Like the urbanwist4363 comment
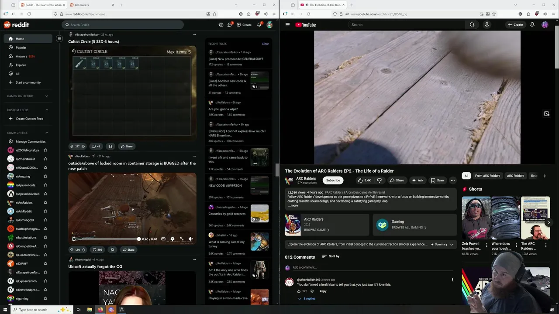 click(x=299, y=291)
